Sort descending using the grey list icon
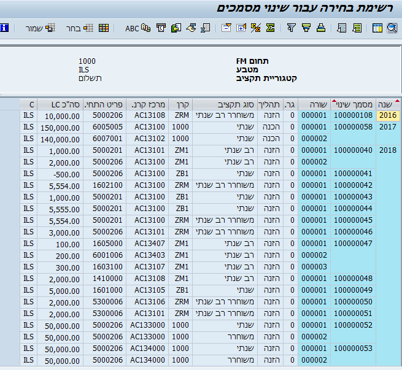Screen dimensions: 402x370 [341, 28]
